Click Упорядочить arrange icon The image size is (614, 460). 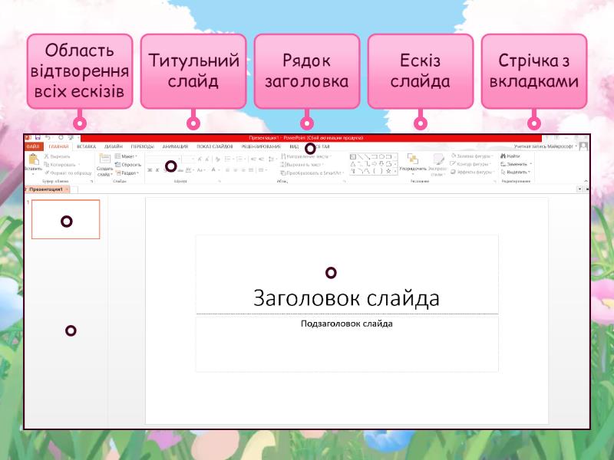click(x=413, y=159)
